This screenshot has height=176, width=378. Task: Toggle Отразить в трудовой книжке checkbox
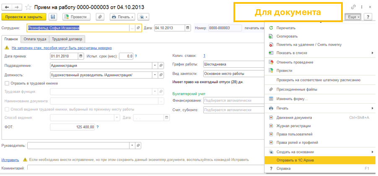tap(7, 84)
